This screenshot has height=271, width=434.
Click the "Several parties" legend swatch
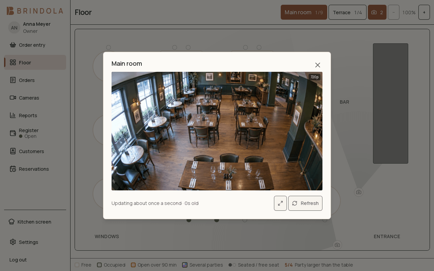point(185,265)
